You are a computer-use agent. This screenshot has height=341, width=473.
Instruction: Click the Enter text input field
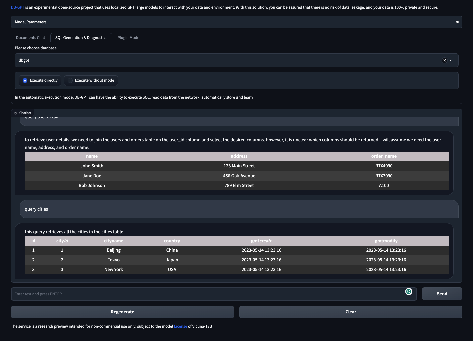pos(207,294)
